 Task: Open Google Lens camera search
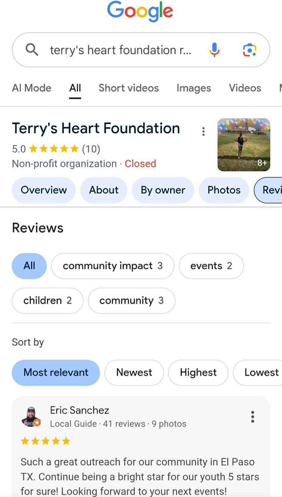click(x=250, y=50)
